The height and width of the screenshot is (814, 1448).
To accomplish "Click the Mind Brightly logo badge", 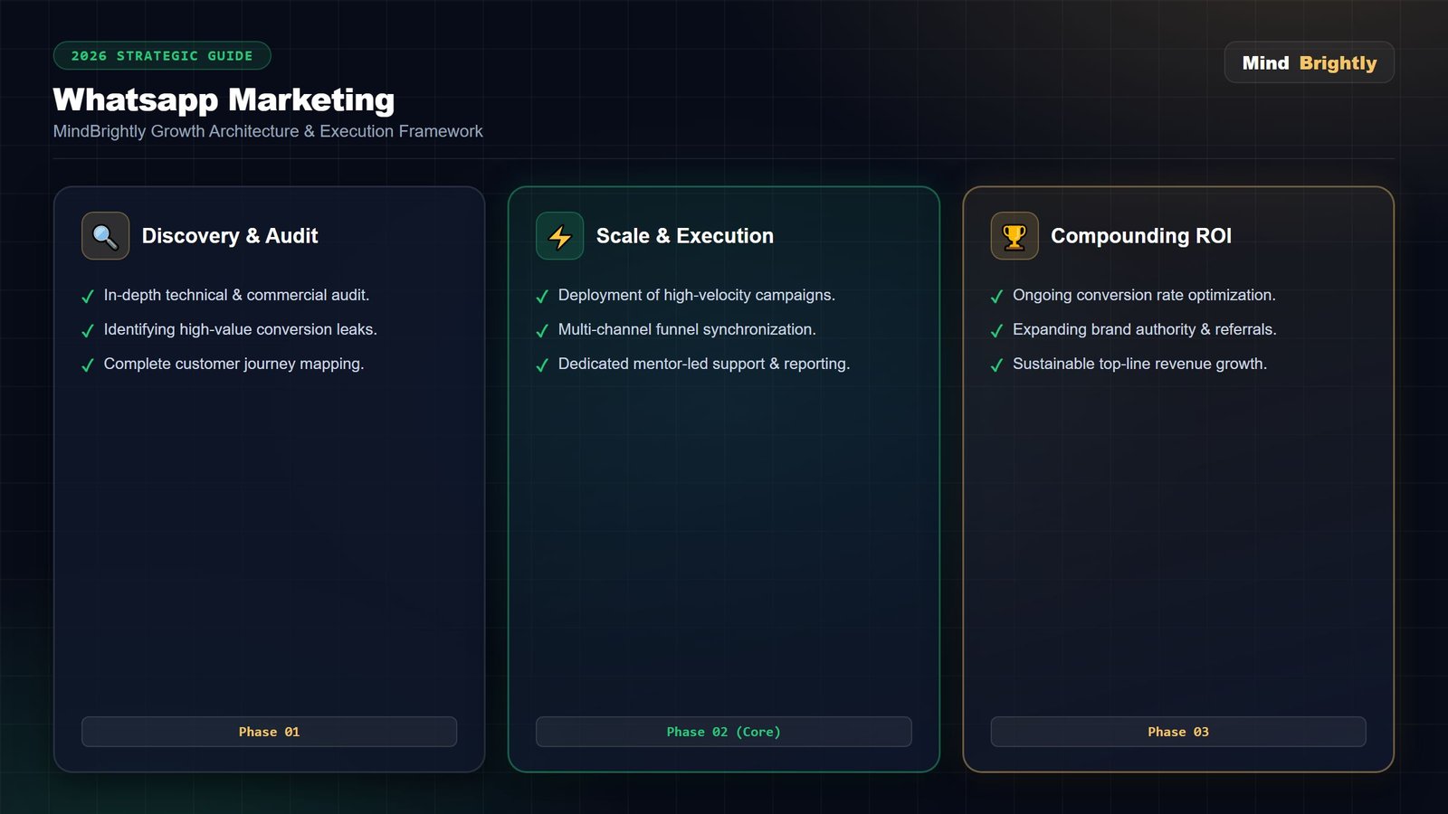I will tap(1309, 62).
